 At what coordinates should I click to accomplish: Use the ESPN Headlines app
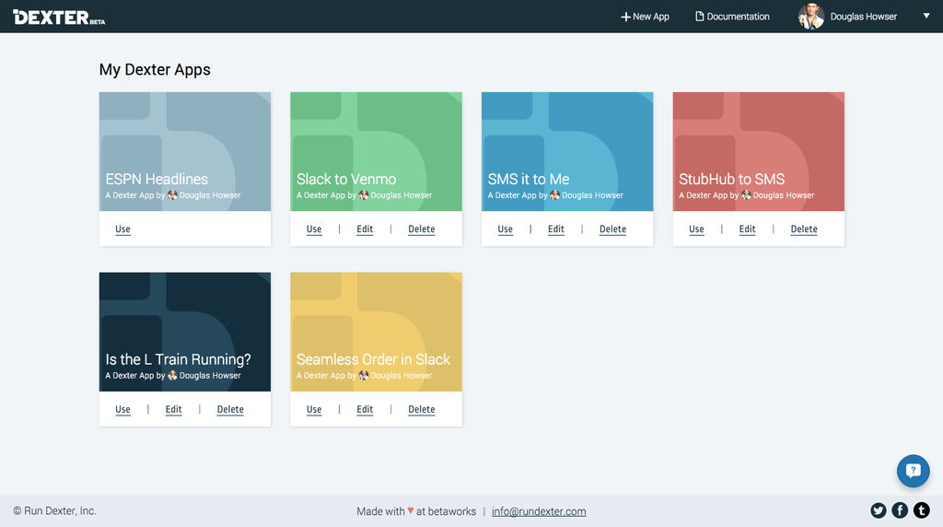[122, 229]
